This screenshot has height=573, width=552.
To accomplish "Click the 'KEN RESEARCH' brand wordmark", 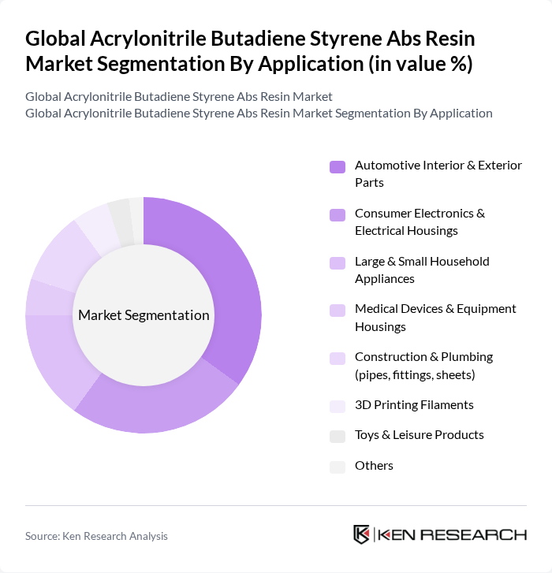I will click(x=452, y=535).
